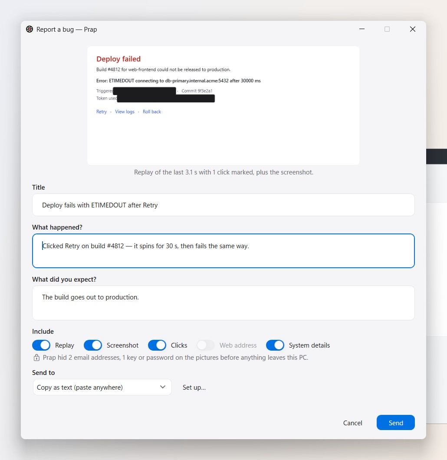Cancel the bug report
Screen dimensions: 447x460
(x=352, y=423)
